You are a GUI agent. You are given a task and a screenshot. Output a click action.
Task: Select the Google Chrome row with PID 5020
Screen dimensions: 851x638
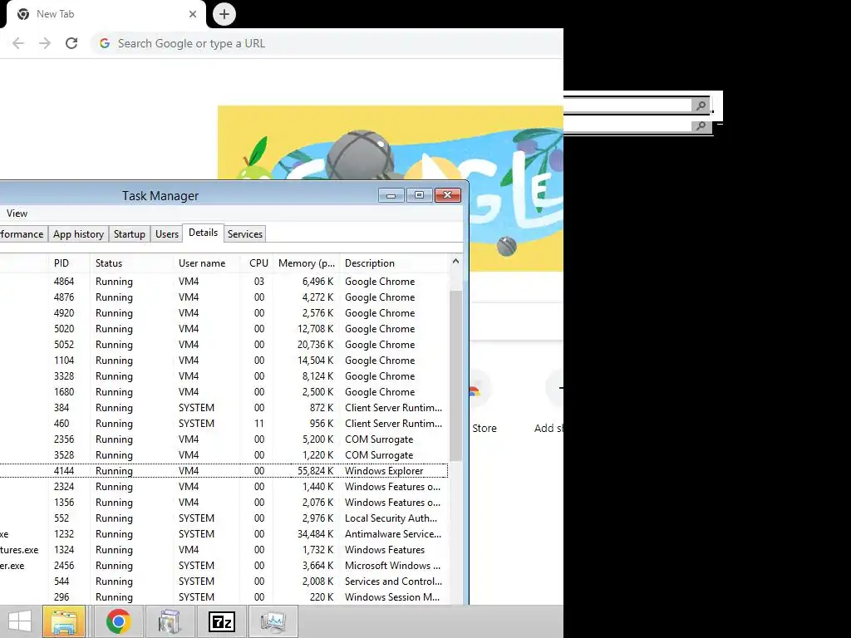pyautogui.click(x=224, y=329)
